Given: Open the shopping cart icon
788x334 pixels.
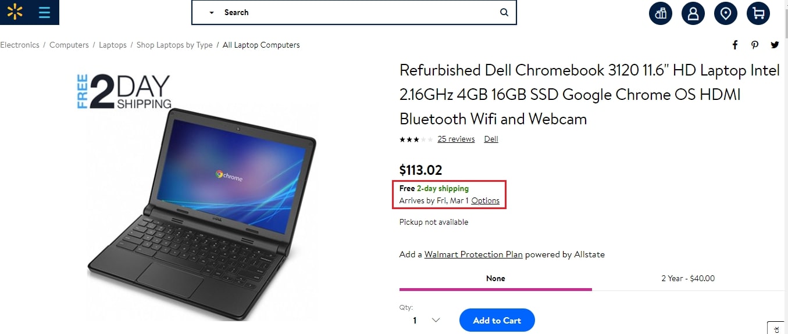Looking at the screenshot, I should (x=758, y=13).
